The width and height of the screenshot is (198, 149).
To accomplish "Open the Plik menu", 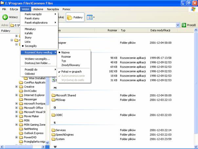I will coord(4,9).
